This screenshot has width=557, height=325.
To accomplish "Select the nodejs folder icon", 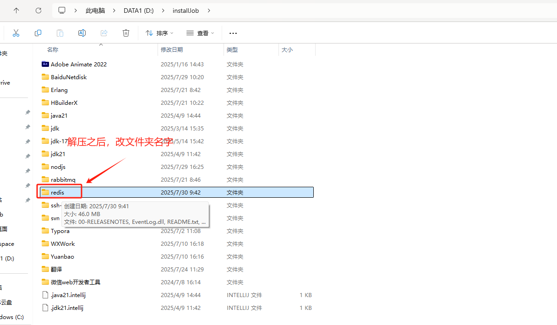I will tap(45, 167).
